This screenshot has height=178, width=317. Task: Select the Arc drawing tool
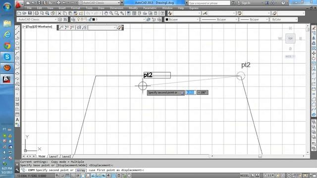tap(17, 53)
